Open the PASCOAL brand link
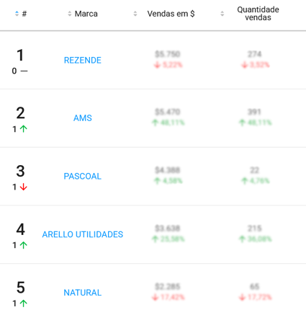306x315 pixels. coord(83,176)
